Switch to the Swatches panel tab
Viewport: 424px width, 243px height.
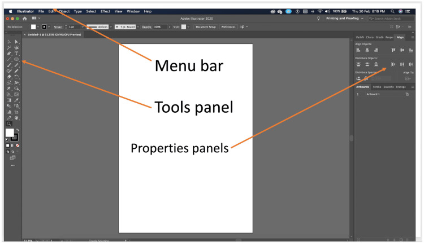388,87
